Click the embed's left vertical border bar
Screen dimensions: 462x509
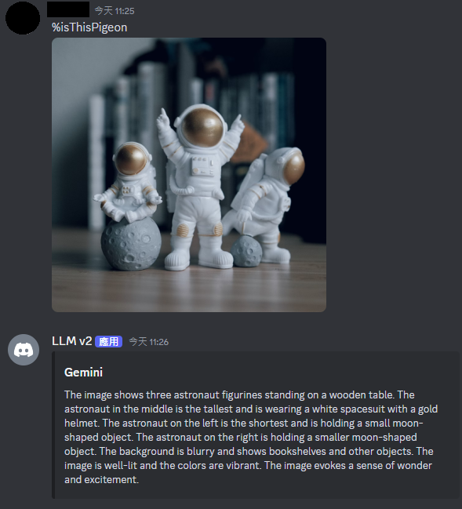pyautogui.click(x=53, y=425)
